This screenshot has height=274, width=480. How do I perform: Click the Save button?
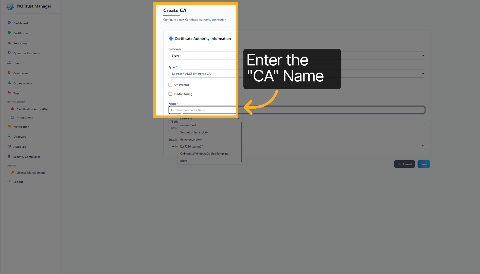424,164
